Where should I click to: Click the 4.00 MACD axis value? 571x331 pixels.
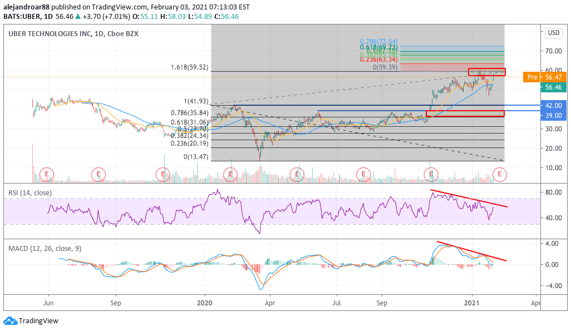(x=553, y=244)
